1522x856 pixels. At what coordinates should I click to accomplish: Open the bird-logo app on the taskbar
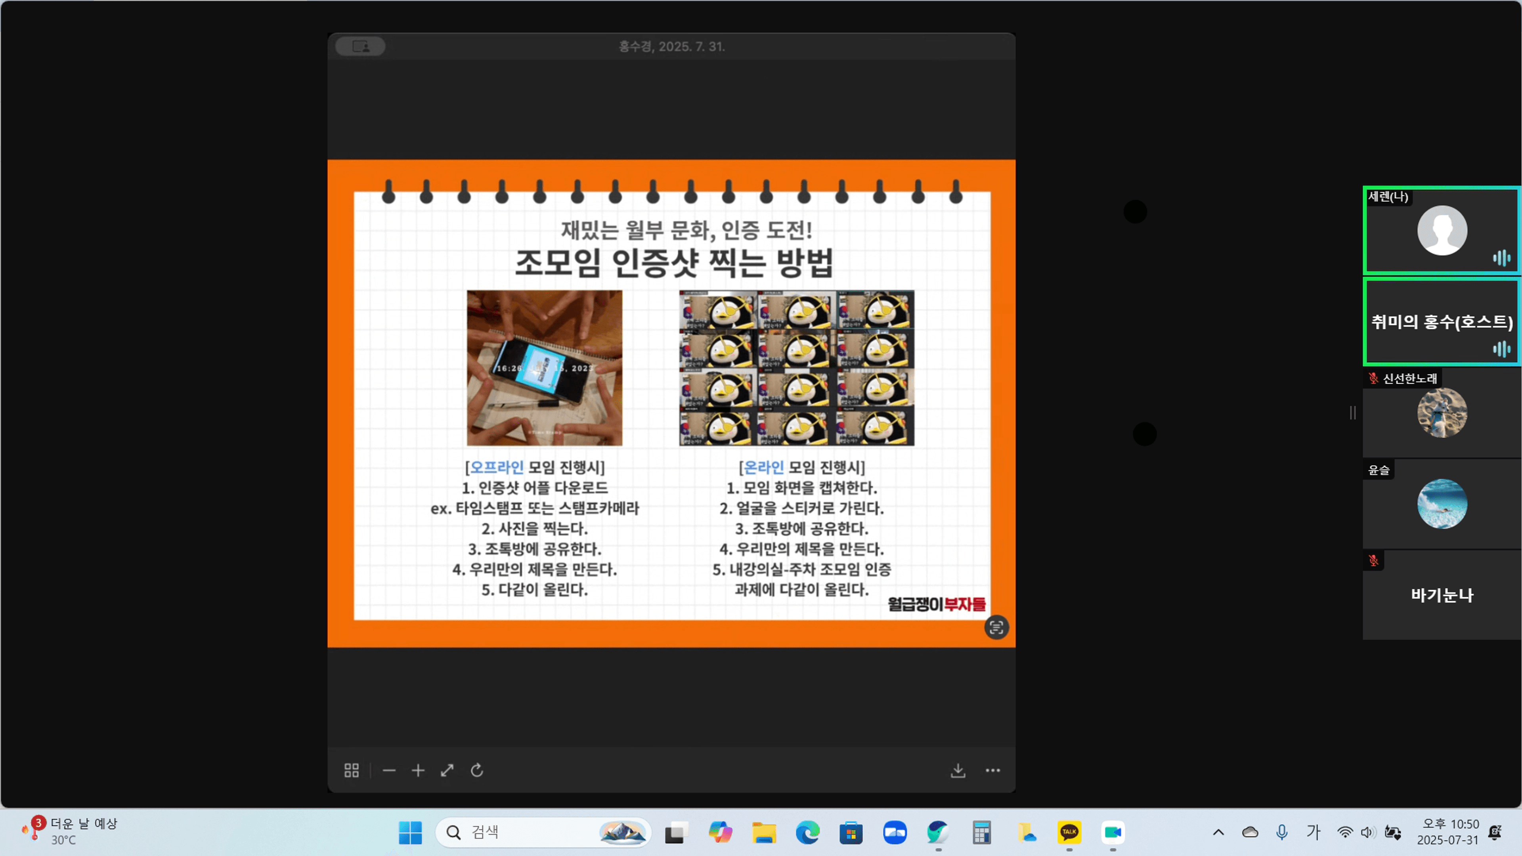(x=938, y=832)
